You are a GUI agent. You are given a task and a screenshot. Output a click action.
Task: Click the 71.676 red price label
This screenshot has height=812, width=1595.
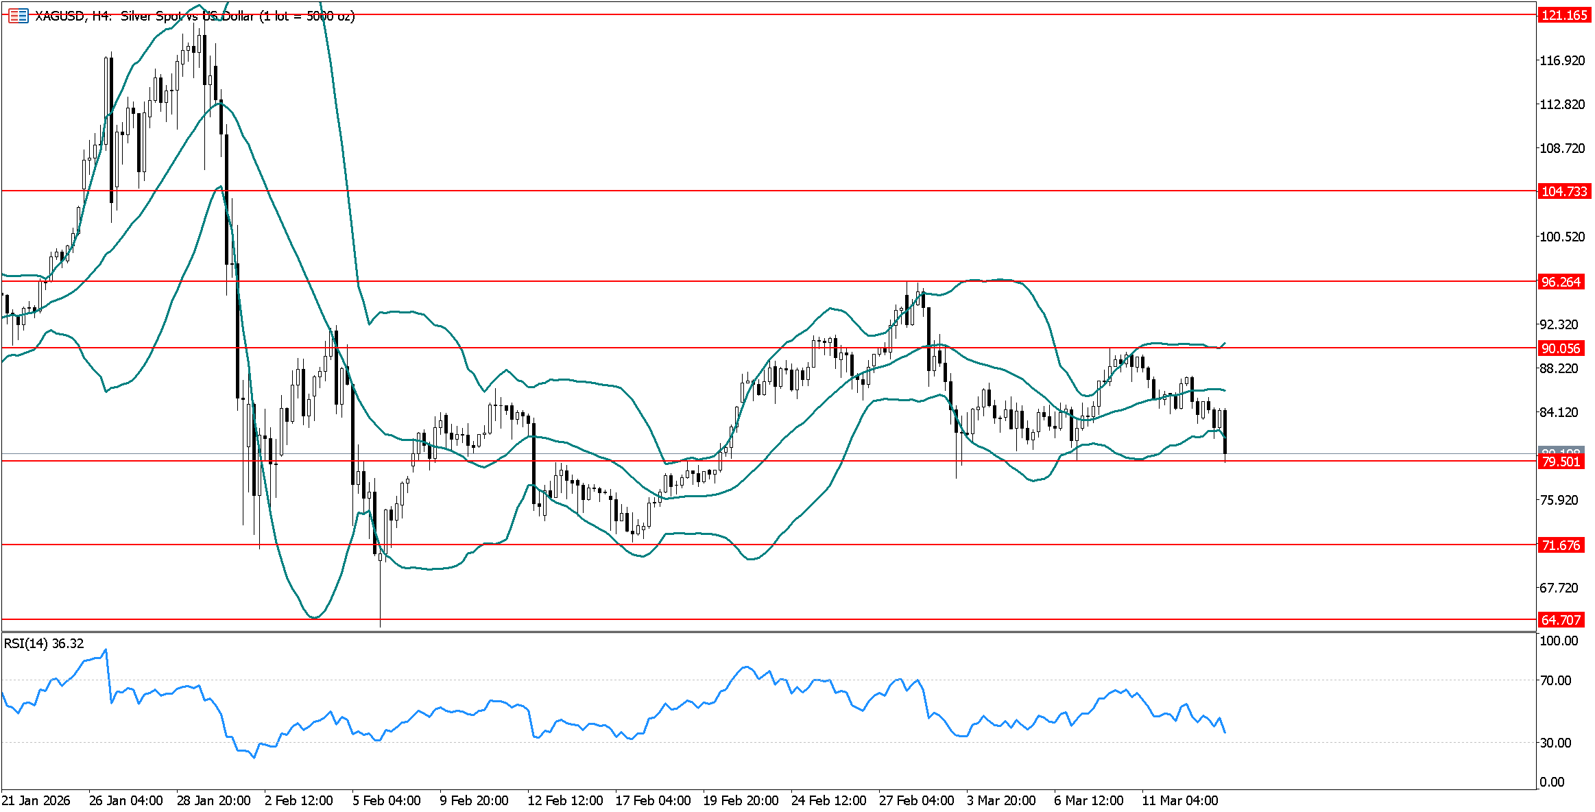click(1561, 545)
